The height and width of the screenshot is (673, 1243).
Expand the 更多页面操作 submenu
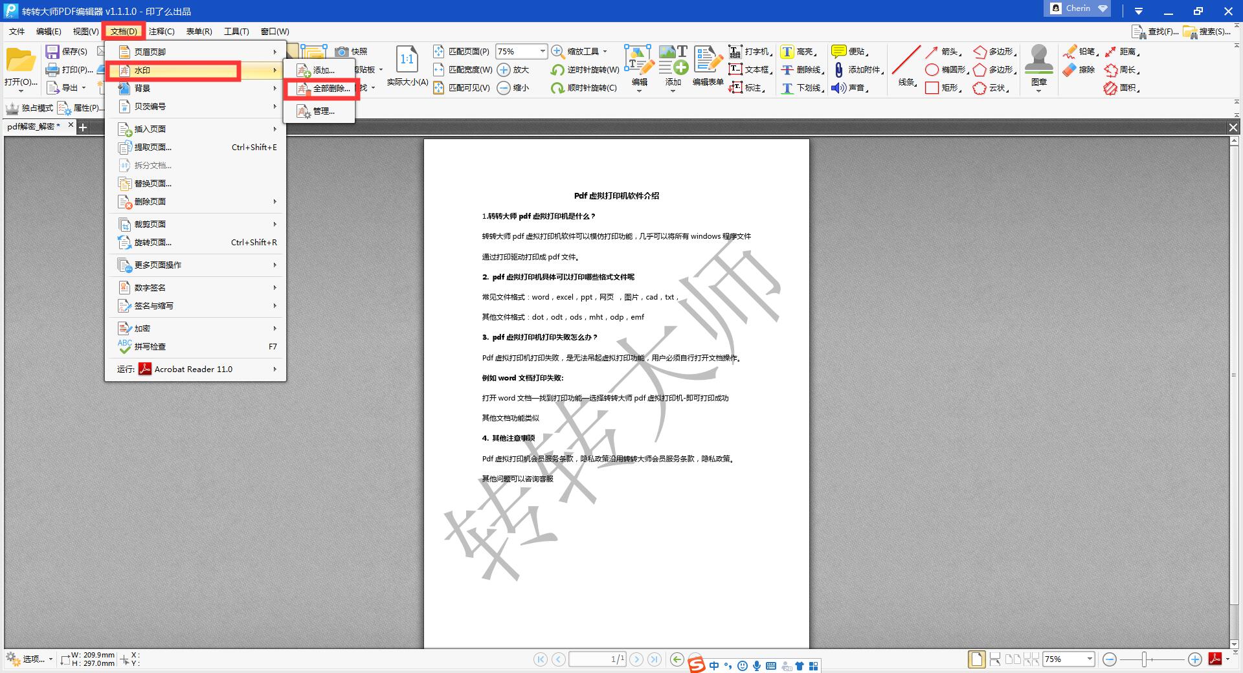tap(196, 265)
